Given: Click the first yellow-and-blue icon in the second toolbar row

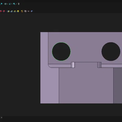Looking at the screenshot, I should coord(8,11).
